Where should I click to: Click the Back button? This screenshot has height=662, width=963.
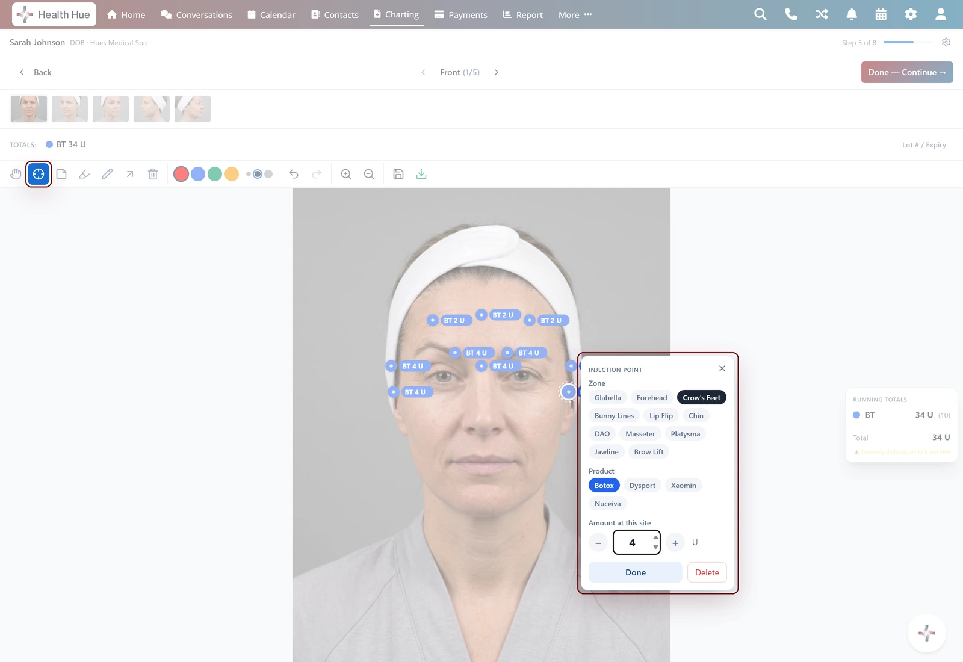coord(36,72)
